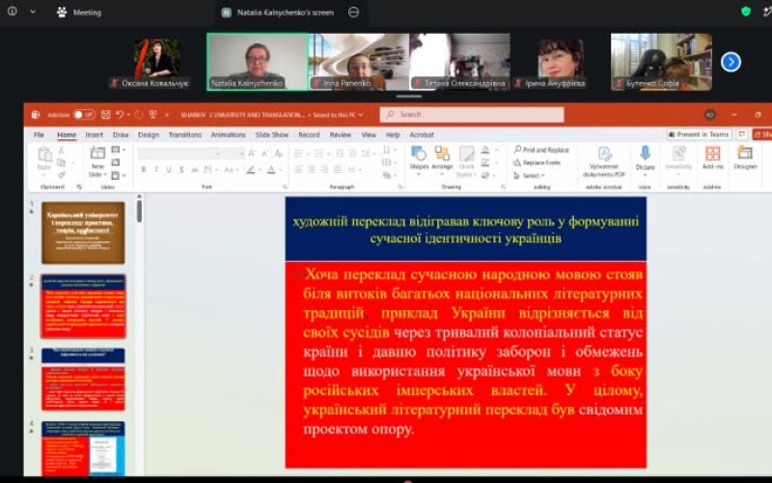Screen dimensions: 772x483
Task: Click Present in Teams button
Action: tap(699, 134)
